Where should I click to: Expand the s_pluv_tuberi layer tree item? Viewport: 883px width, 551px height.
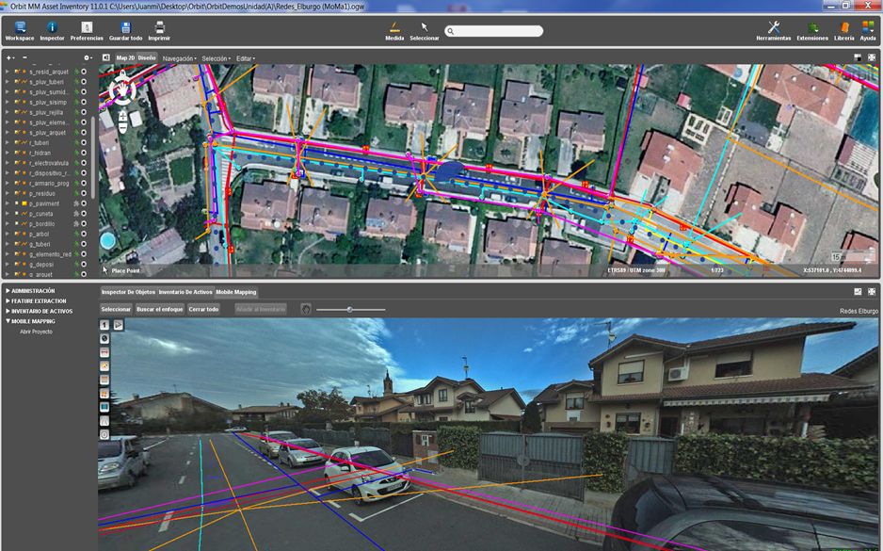coord(8,82)
